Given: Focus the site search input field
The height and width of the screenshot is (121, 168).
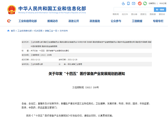Looking at the screenshot, I should (134, 10).
